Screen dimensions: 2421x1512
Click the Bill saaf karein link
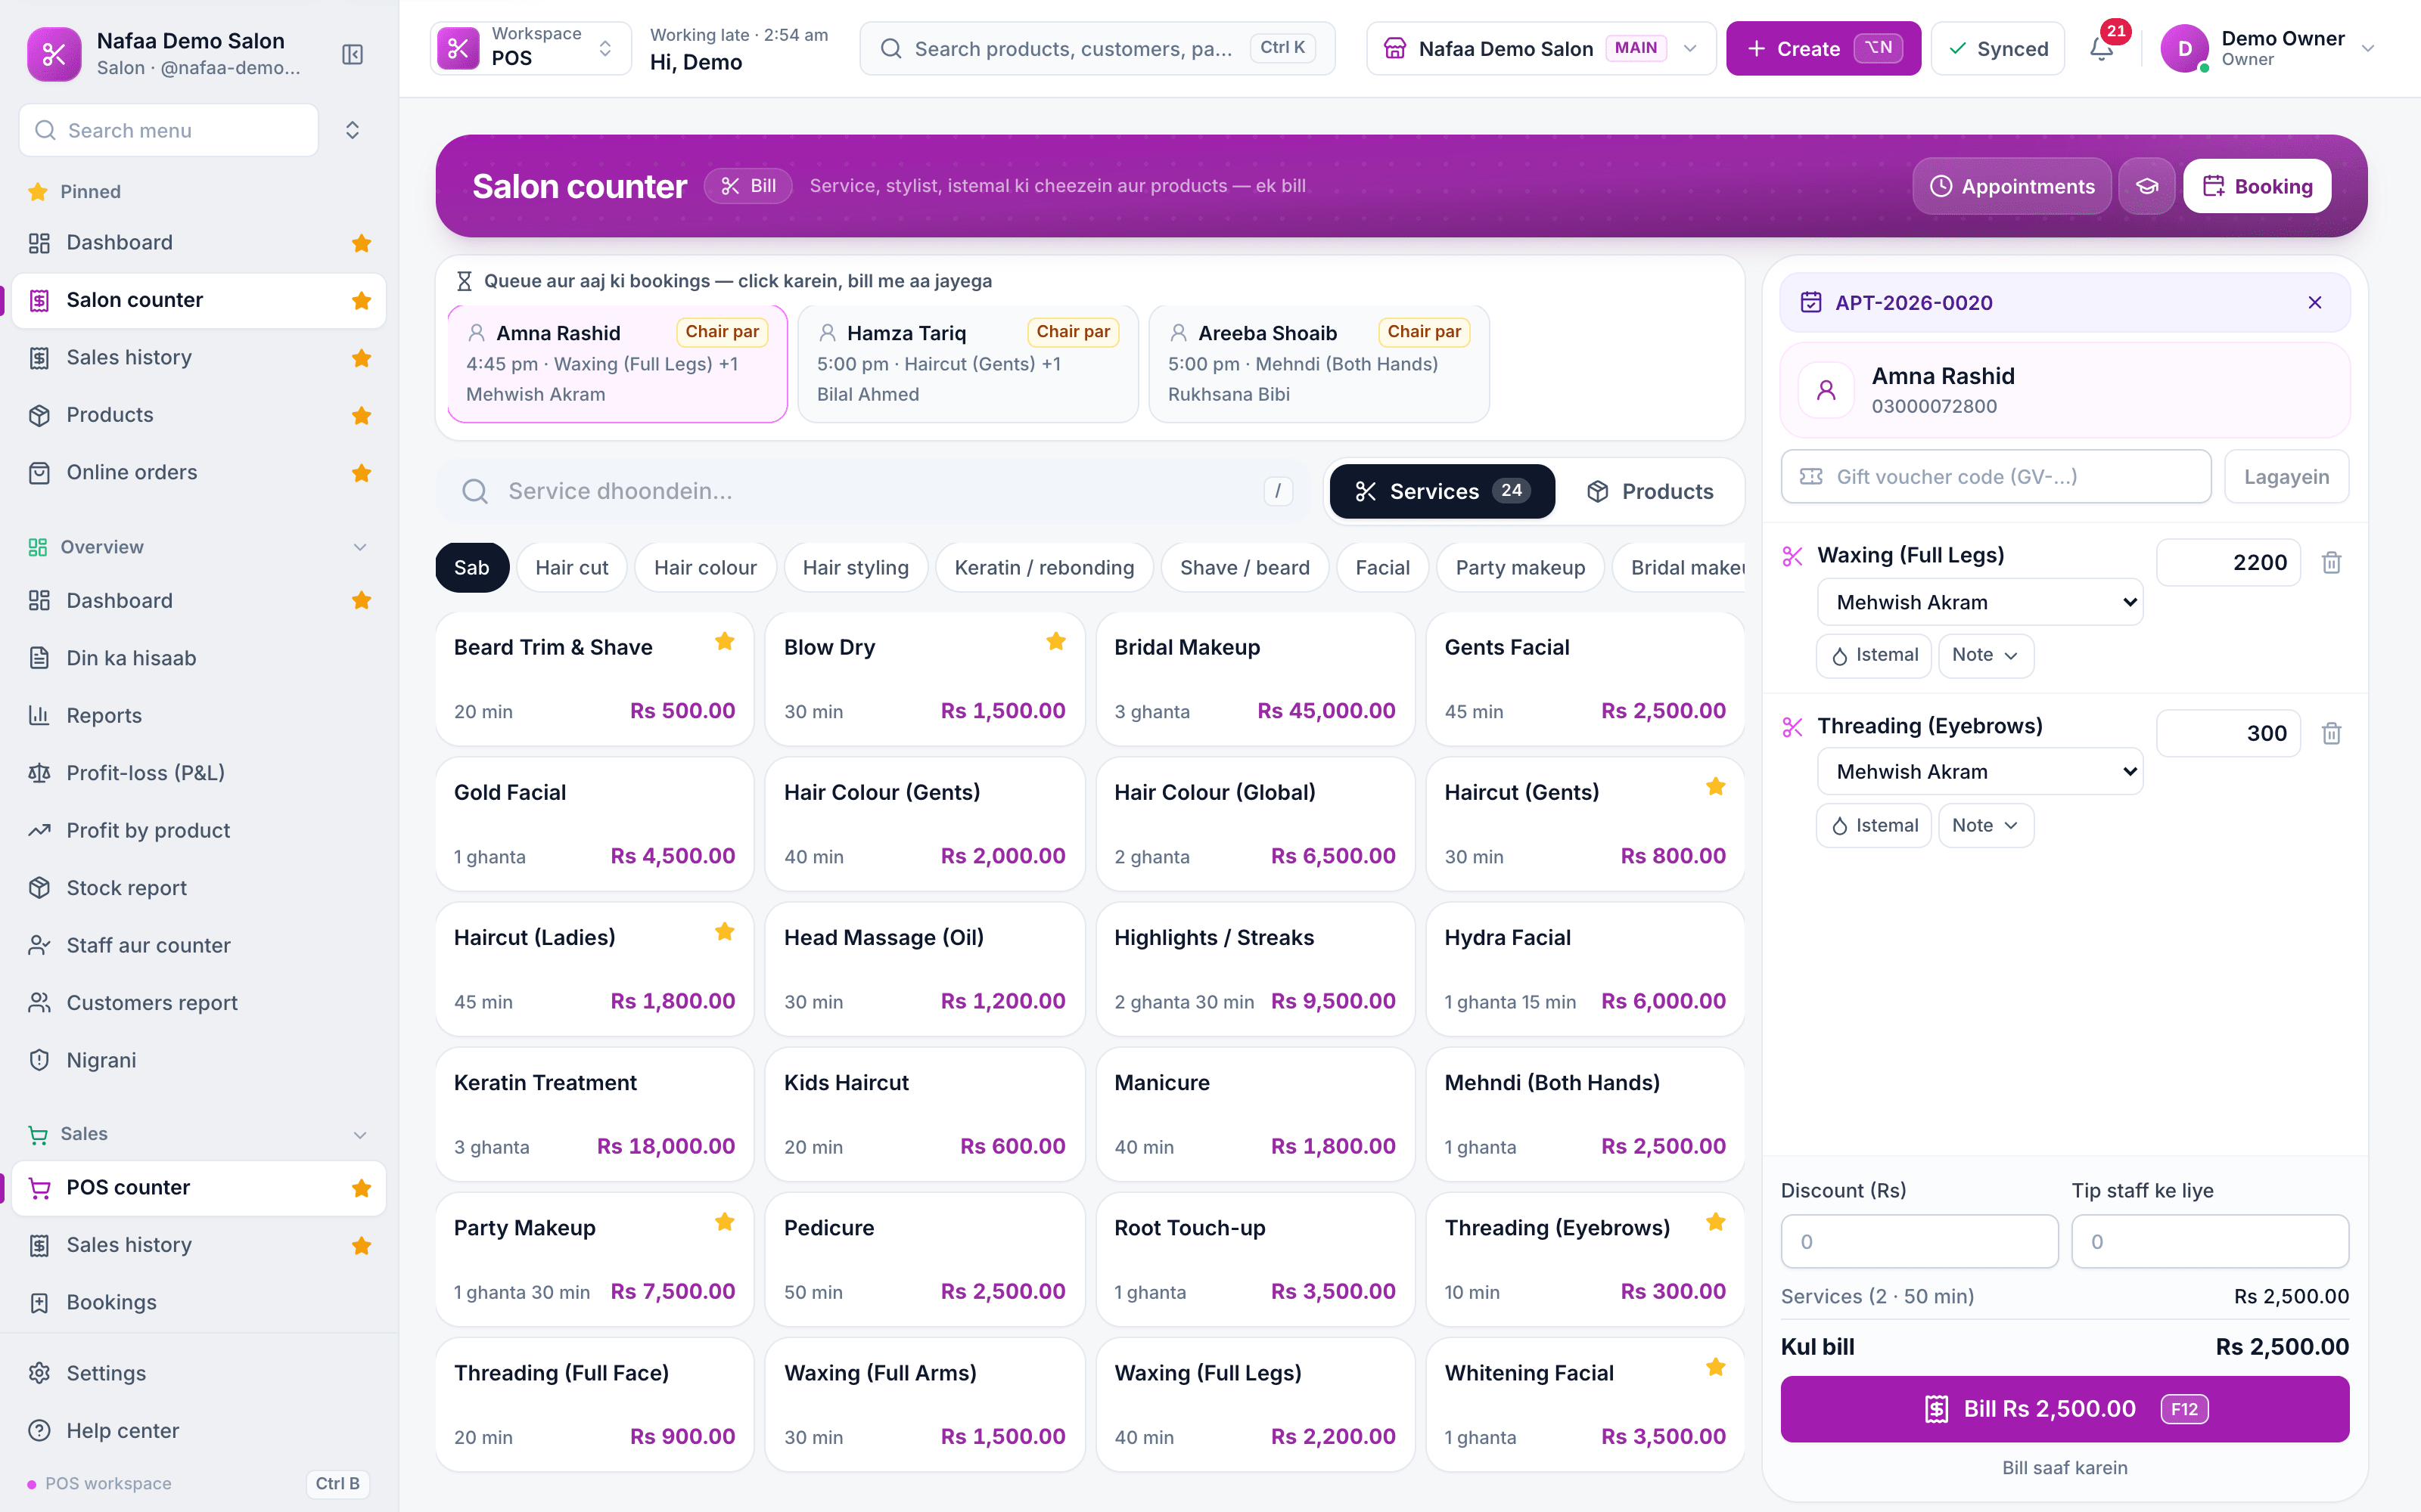point(2065,1468)
